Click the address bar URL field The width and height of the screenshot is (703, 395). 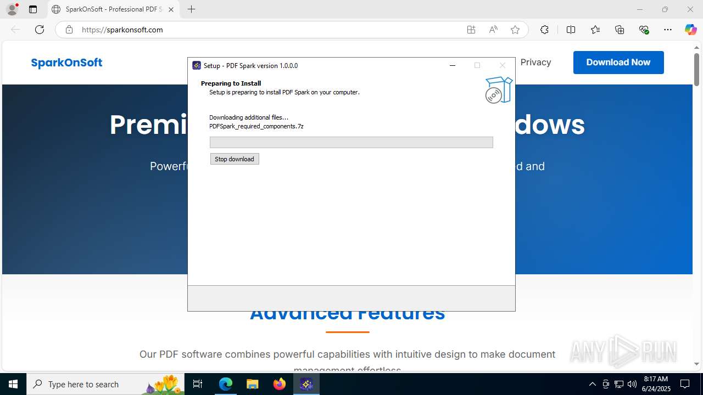click(269, 30)
